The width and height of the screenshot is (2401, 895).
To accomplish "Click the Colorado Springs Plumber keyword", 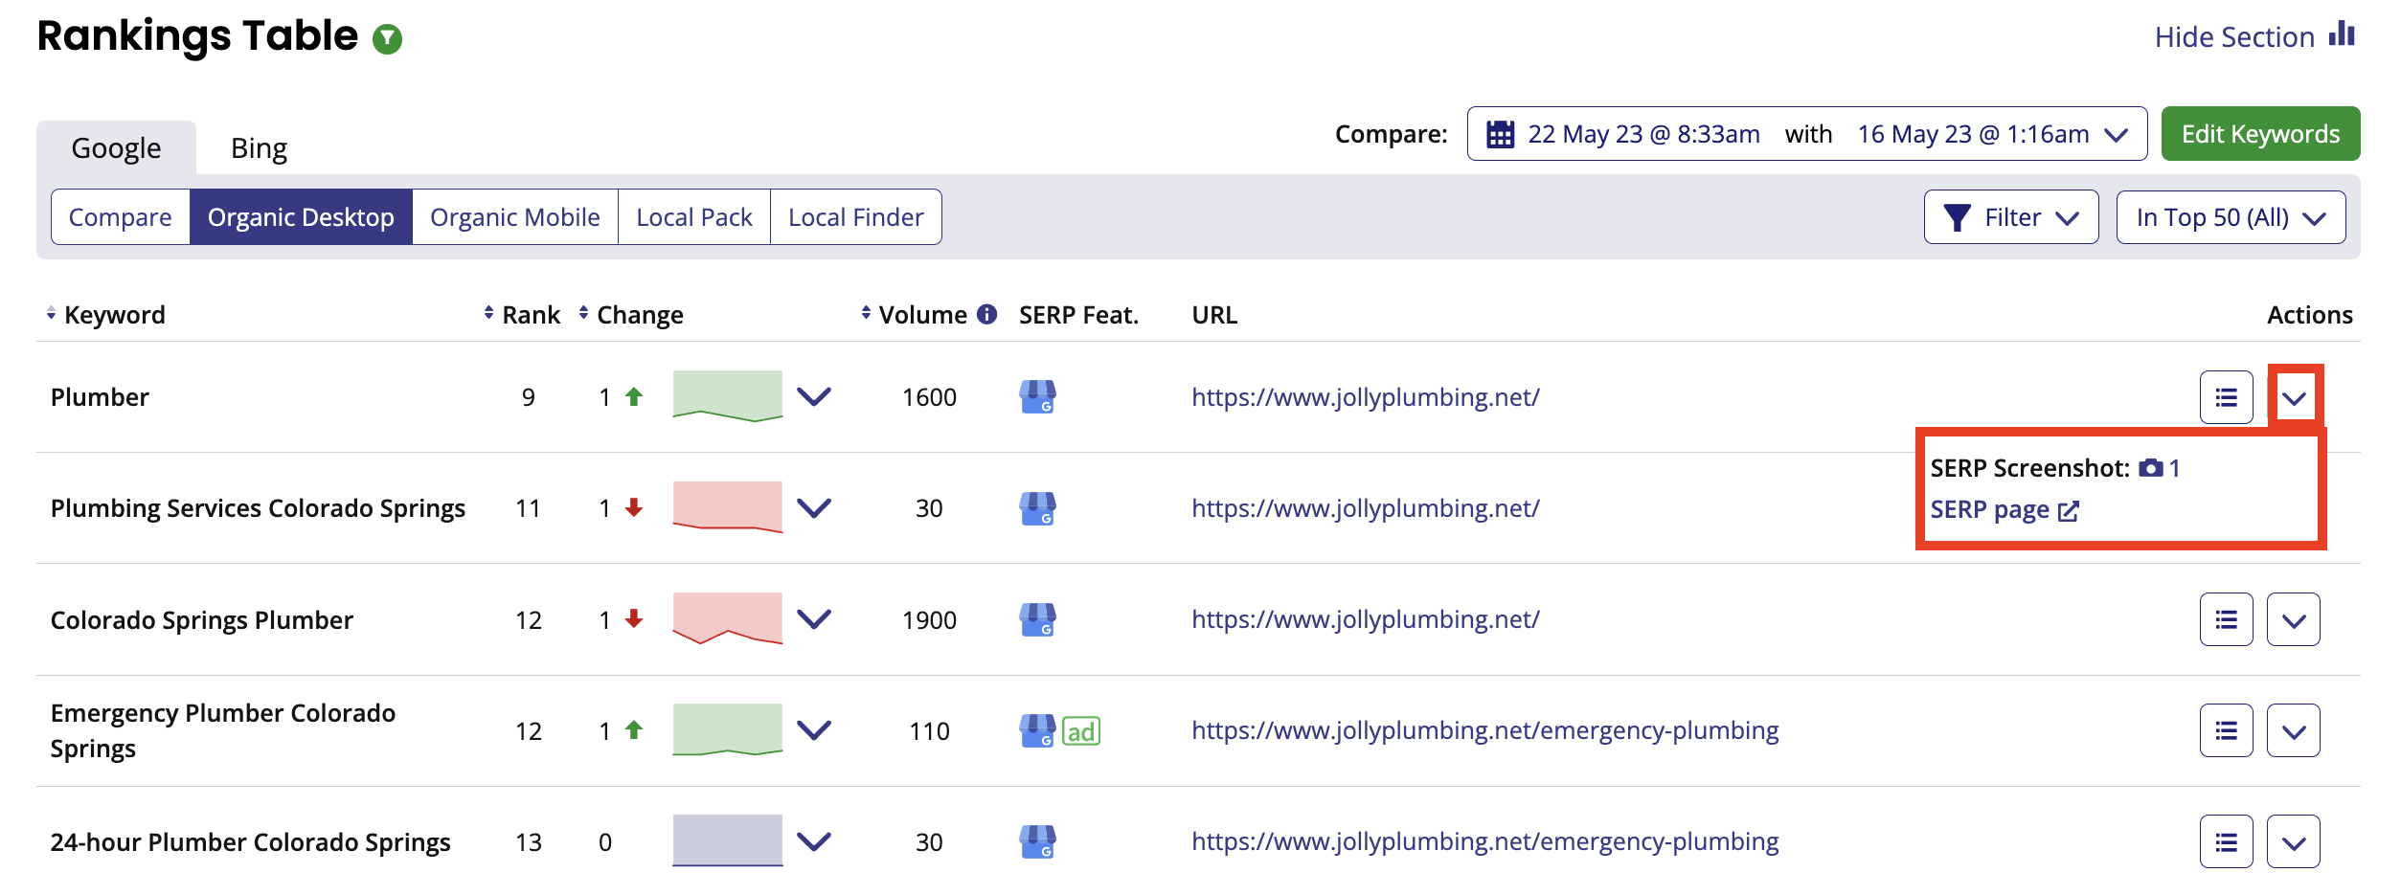I will [202, 620].
